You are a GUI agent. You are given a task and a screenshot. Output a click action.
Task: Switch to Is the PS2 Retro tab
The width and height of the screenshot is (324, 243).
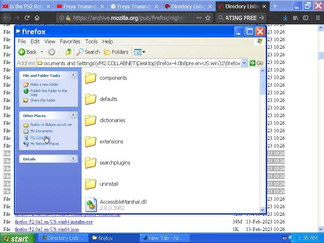27,6
